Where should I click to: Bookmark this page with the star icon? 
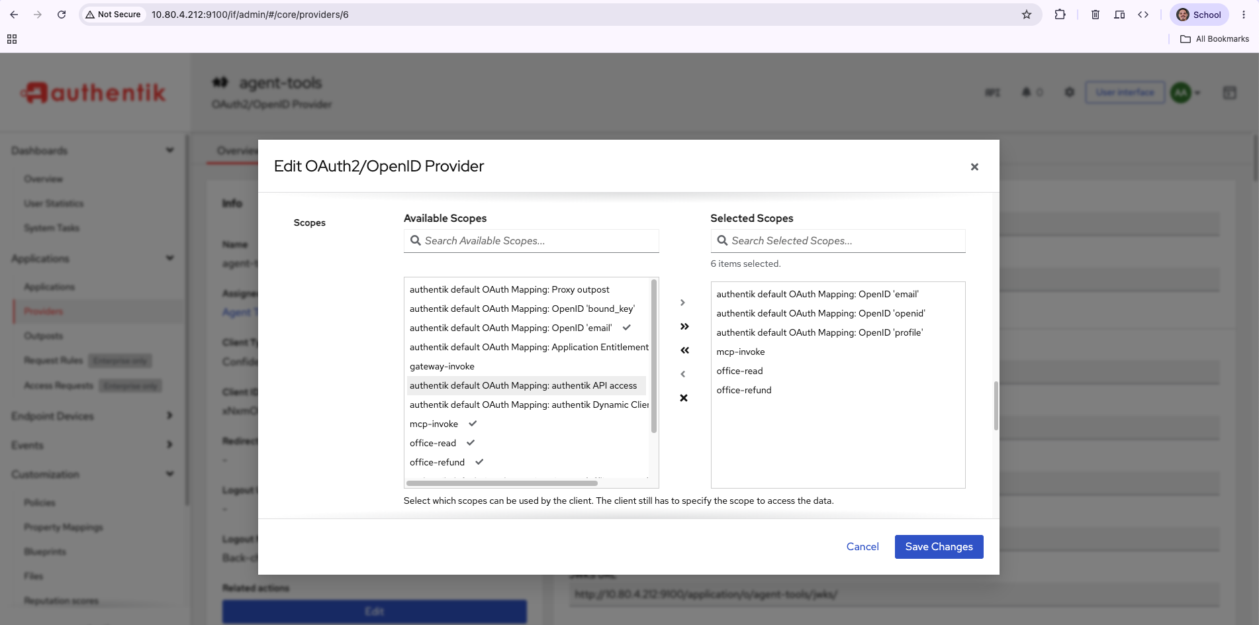coord(1027,15)
